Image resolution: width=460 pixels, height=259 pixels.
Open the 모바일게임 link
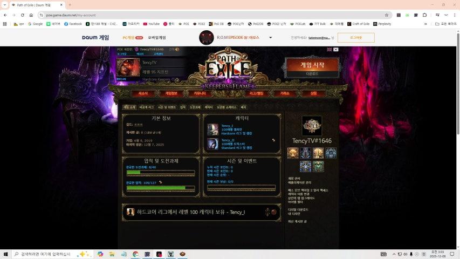pos(157,38)
